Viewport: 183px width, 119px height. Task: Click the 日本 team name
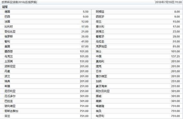[99, 71]
